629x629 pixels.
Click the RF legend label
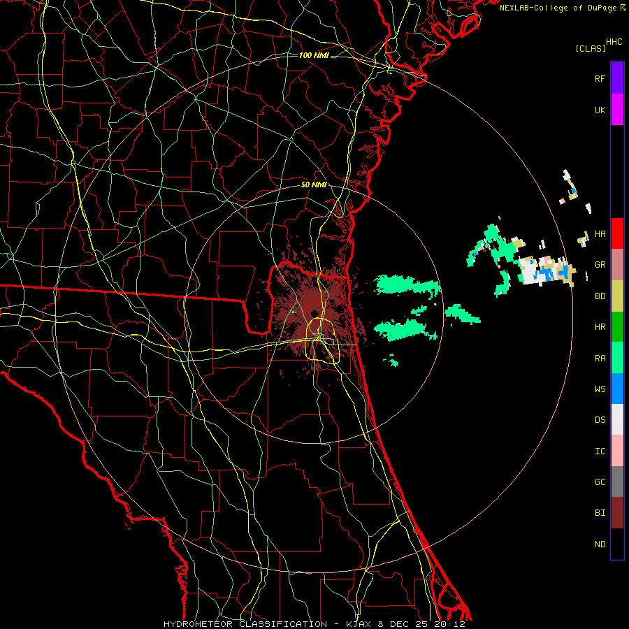click(x=600, y=78)
